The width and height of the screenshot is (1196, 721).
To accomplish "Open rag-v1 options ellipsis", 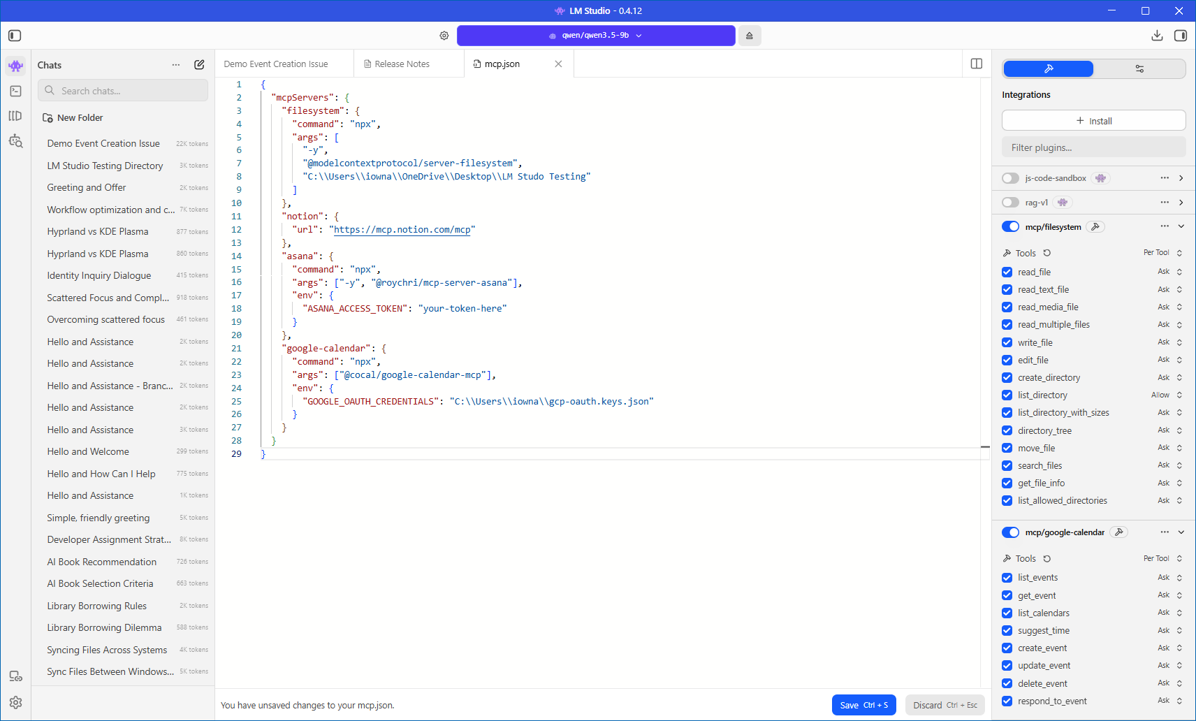I will pos(1165,203).
